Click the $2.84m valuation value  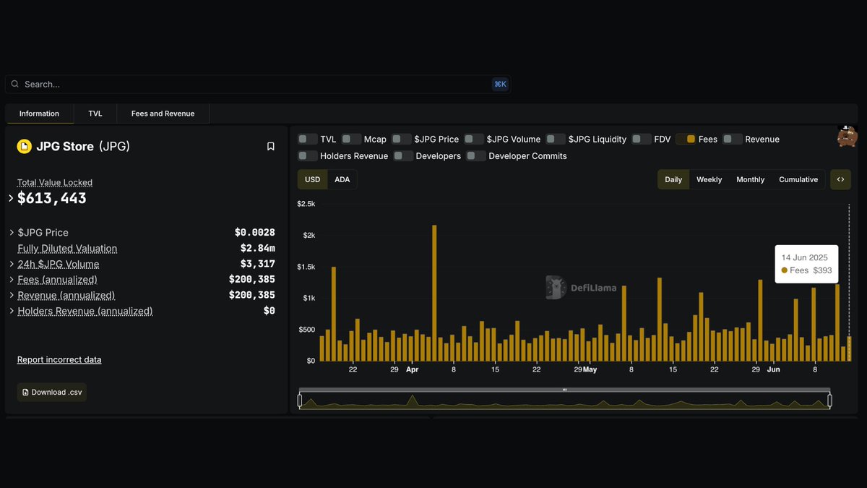pos(258,248)
